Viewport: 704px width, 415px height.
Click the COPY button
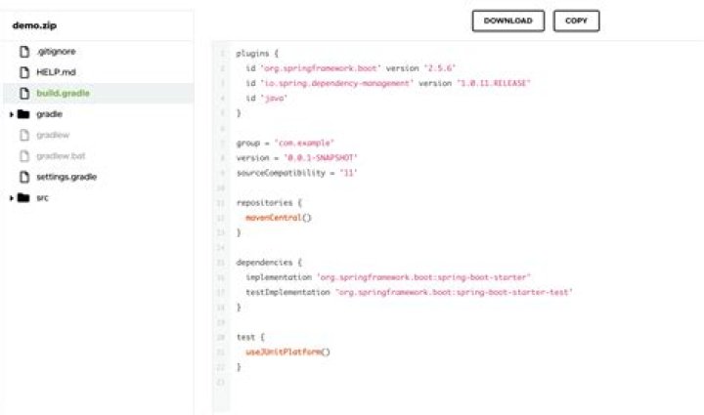(x=576, y=21)
